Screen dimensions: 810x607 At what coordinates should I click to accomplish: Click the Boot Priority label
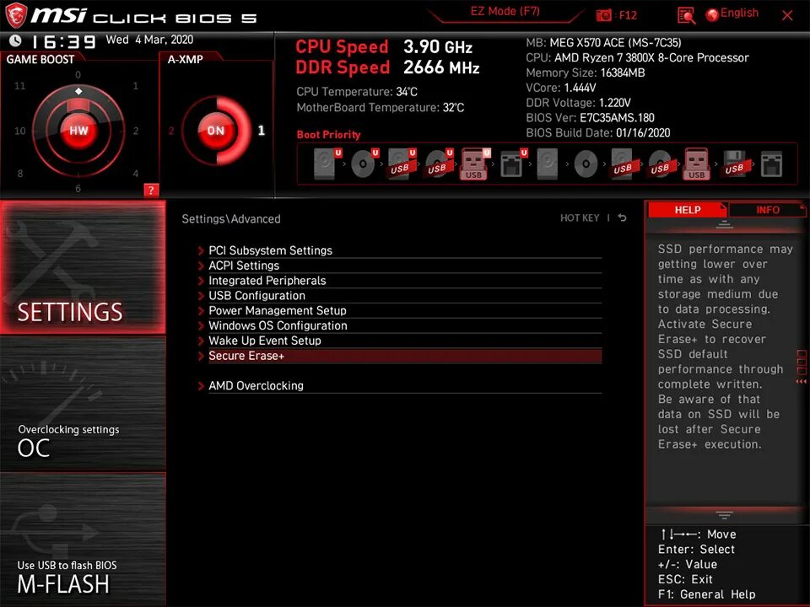pyautogui.click(x=328, y=135)
